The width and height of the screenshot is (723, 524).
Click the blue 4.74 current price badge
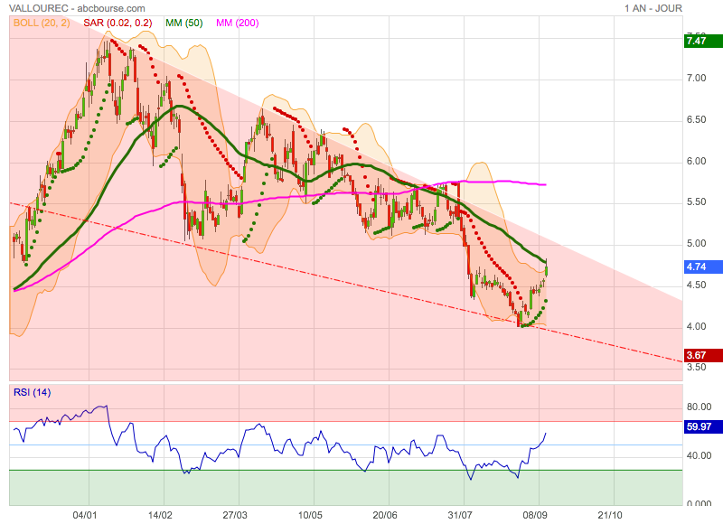pyautogui.click(x=703, y=267)
